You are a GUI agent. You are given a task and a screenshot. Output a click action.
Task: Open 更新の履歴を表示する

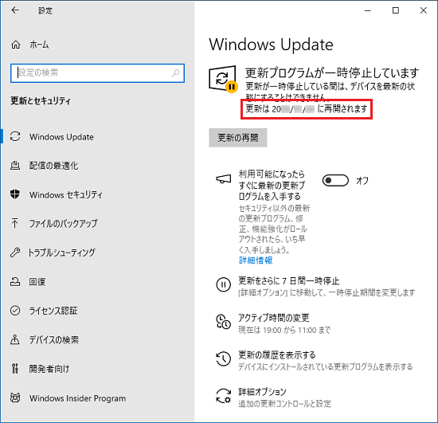(x=277, y=354)
